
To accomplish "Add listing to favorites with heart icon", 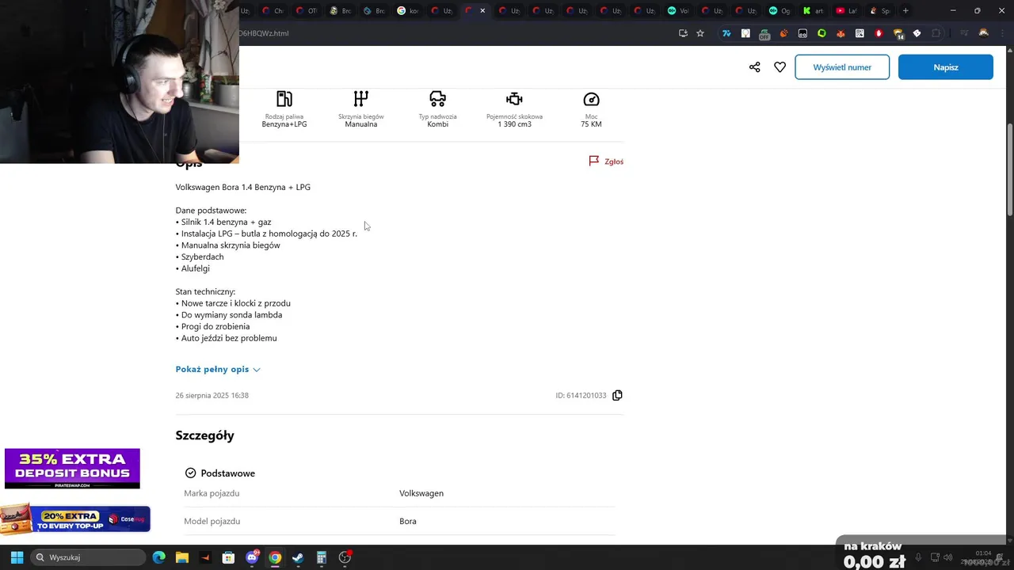I will point(780,67).
